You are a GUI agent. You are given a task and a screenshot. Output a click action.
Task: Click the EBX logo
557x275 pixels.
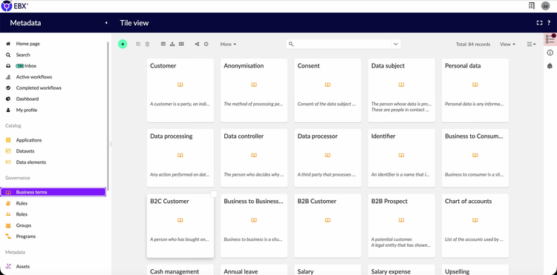(15, 6)
